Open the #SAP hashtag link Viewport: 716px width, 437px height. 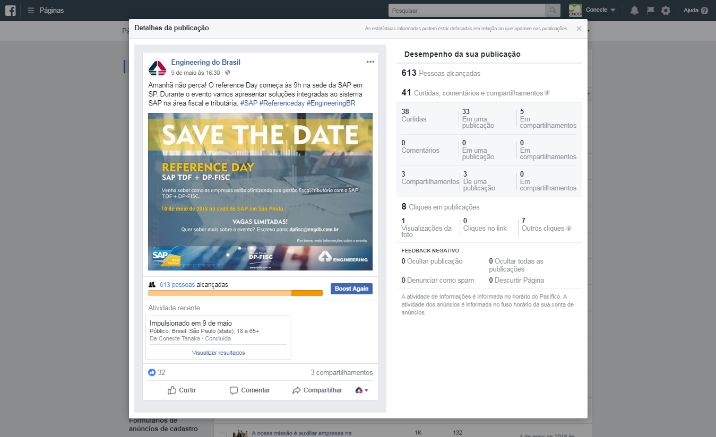click(249, 103)
